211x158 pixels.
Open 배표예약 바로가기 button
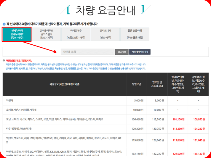[x=140, y=52]
